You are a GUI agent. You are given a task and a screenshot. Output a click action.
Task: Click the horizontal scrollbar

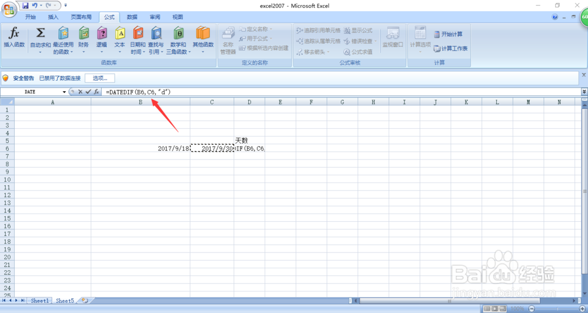click(450, 301)
